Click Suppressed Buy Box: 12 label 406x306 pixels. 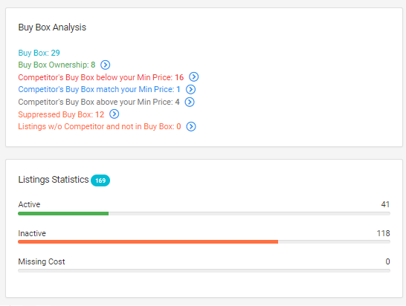[x=61, y=114]
